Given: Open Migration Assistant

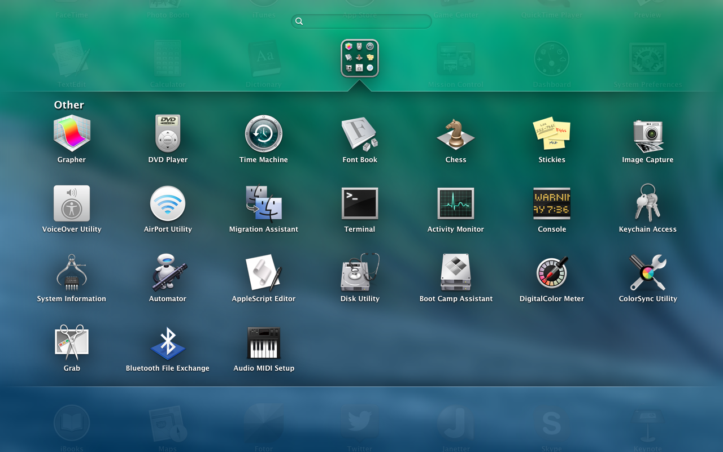Looking at the screenshot, I should tap(264, 203).
